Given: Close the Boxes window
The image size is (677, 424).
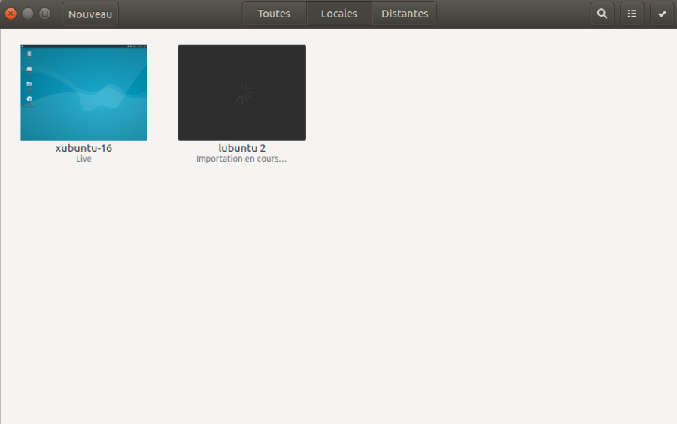Looking at the screenshot, I should [x=11, y=14].
